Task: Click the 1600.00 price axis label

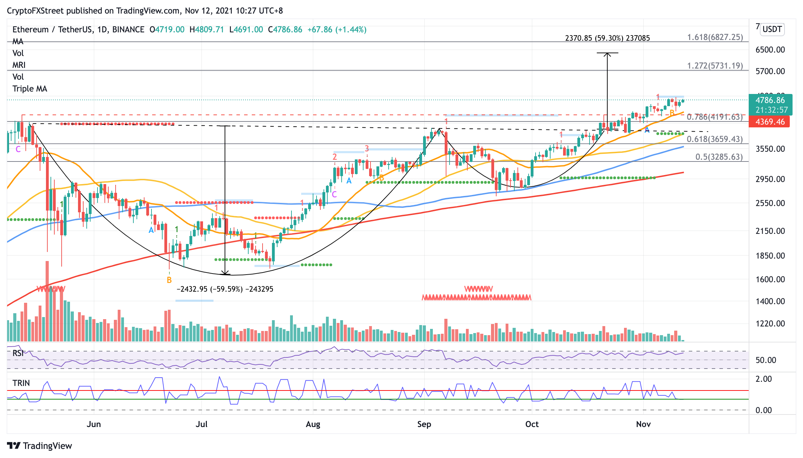Action: pyautogui.click(x=770, y=279)
